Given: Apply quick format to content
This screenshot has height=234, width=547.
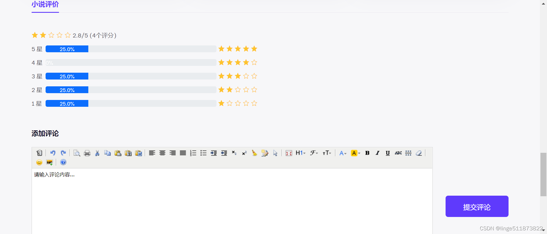Looking at the screenshot, I should point(265,153).
